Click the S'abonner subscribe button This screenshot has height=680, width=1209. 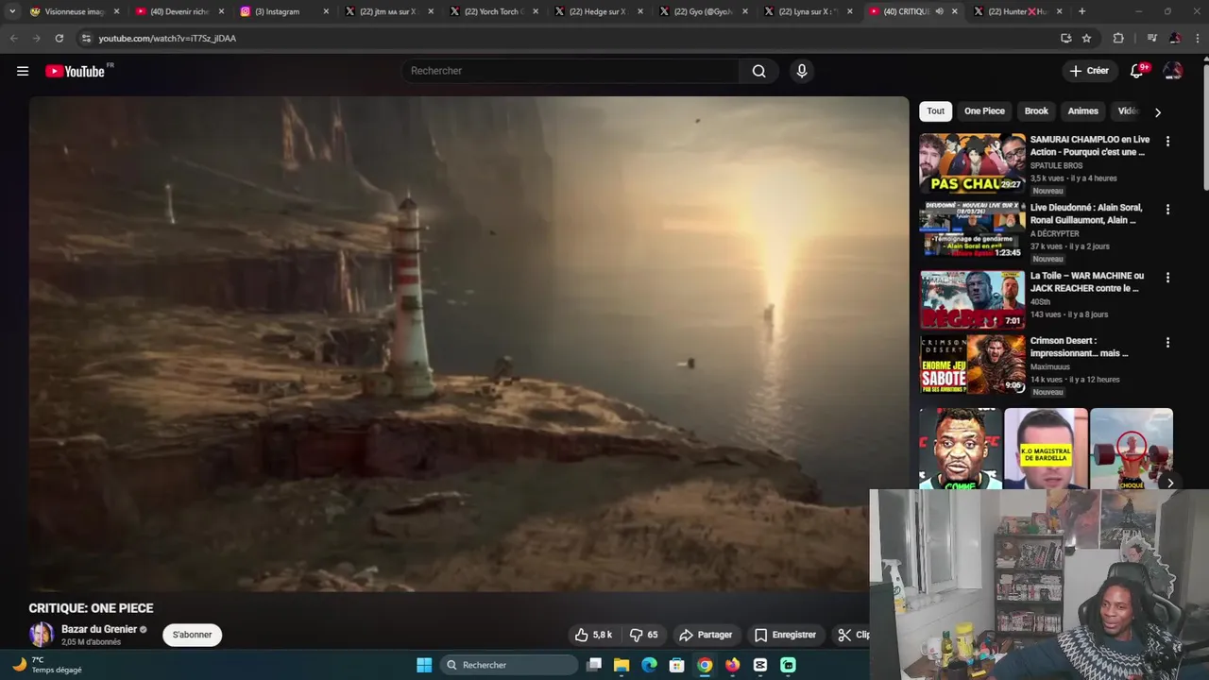(x=192, y=635)
